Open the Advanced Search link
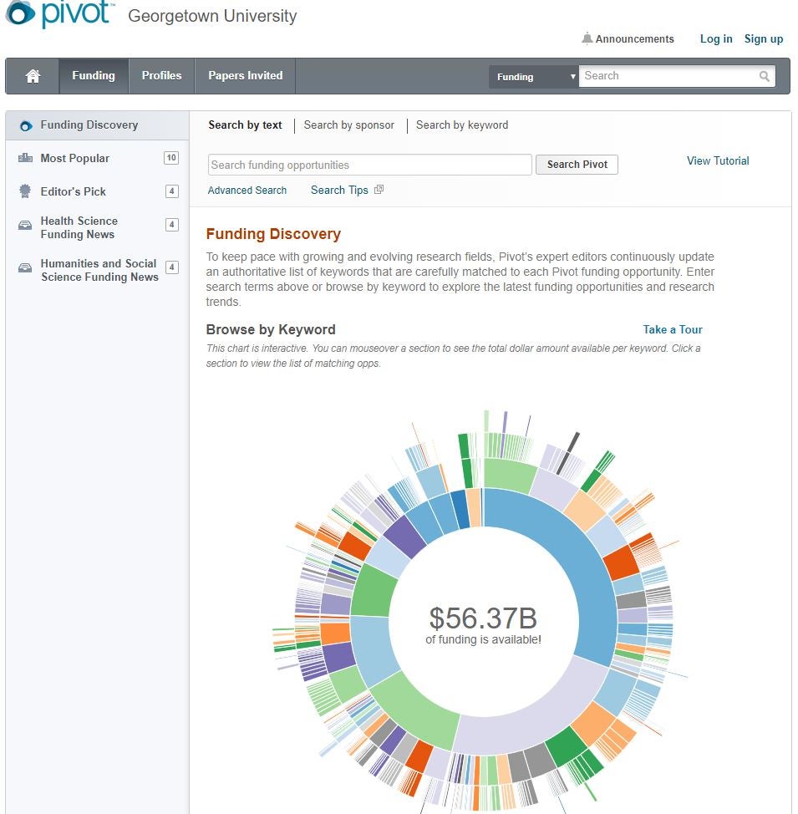 (247, 191)
